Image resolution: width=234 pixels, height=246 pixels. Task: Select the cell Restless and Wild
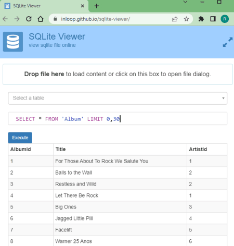coord(120,184)
